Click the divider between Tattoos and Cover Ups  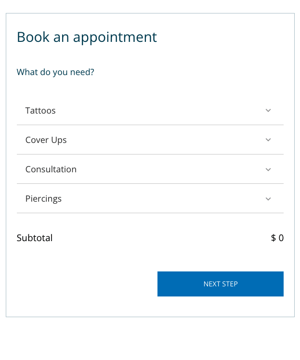pyautogui.click(x=150, y=125)
